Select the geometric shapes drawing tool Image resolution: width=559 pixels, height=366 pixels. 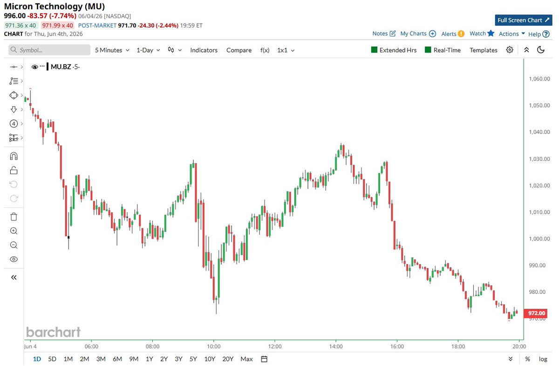click(13, 95)
